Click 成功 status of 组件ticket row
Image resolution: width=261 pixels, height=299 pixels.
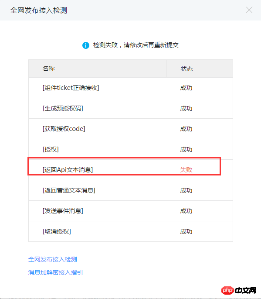[x=186, y=88]
